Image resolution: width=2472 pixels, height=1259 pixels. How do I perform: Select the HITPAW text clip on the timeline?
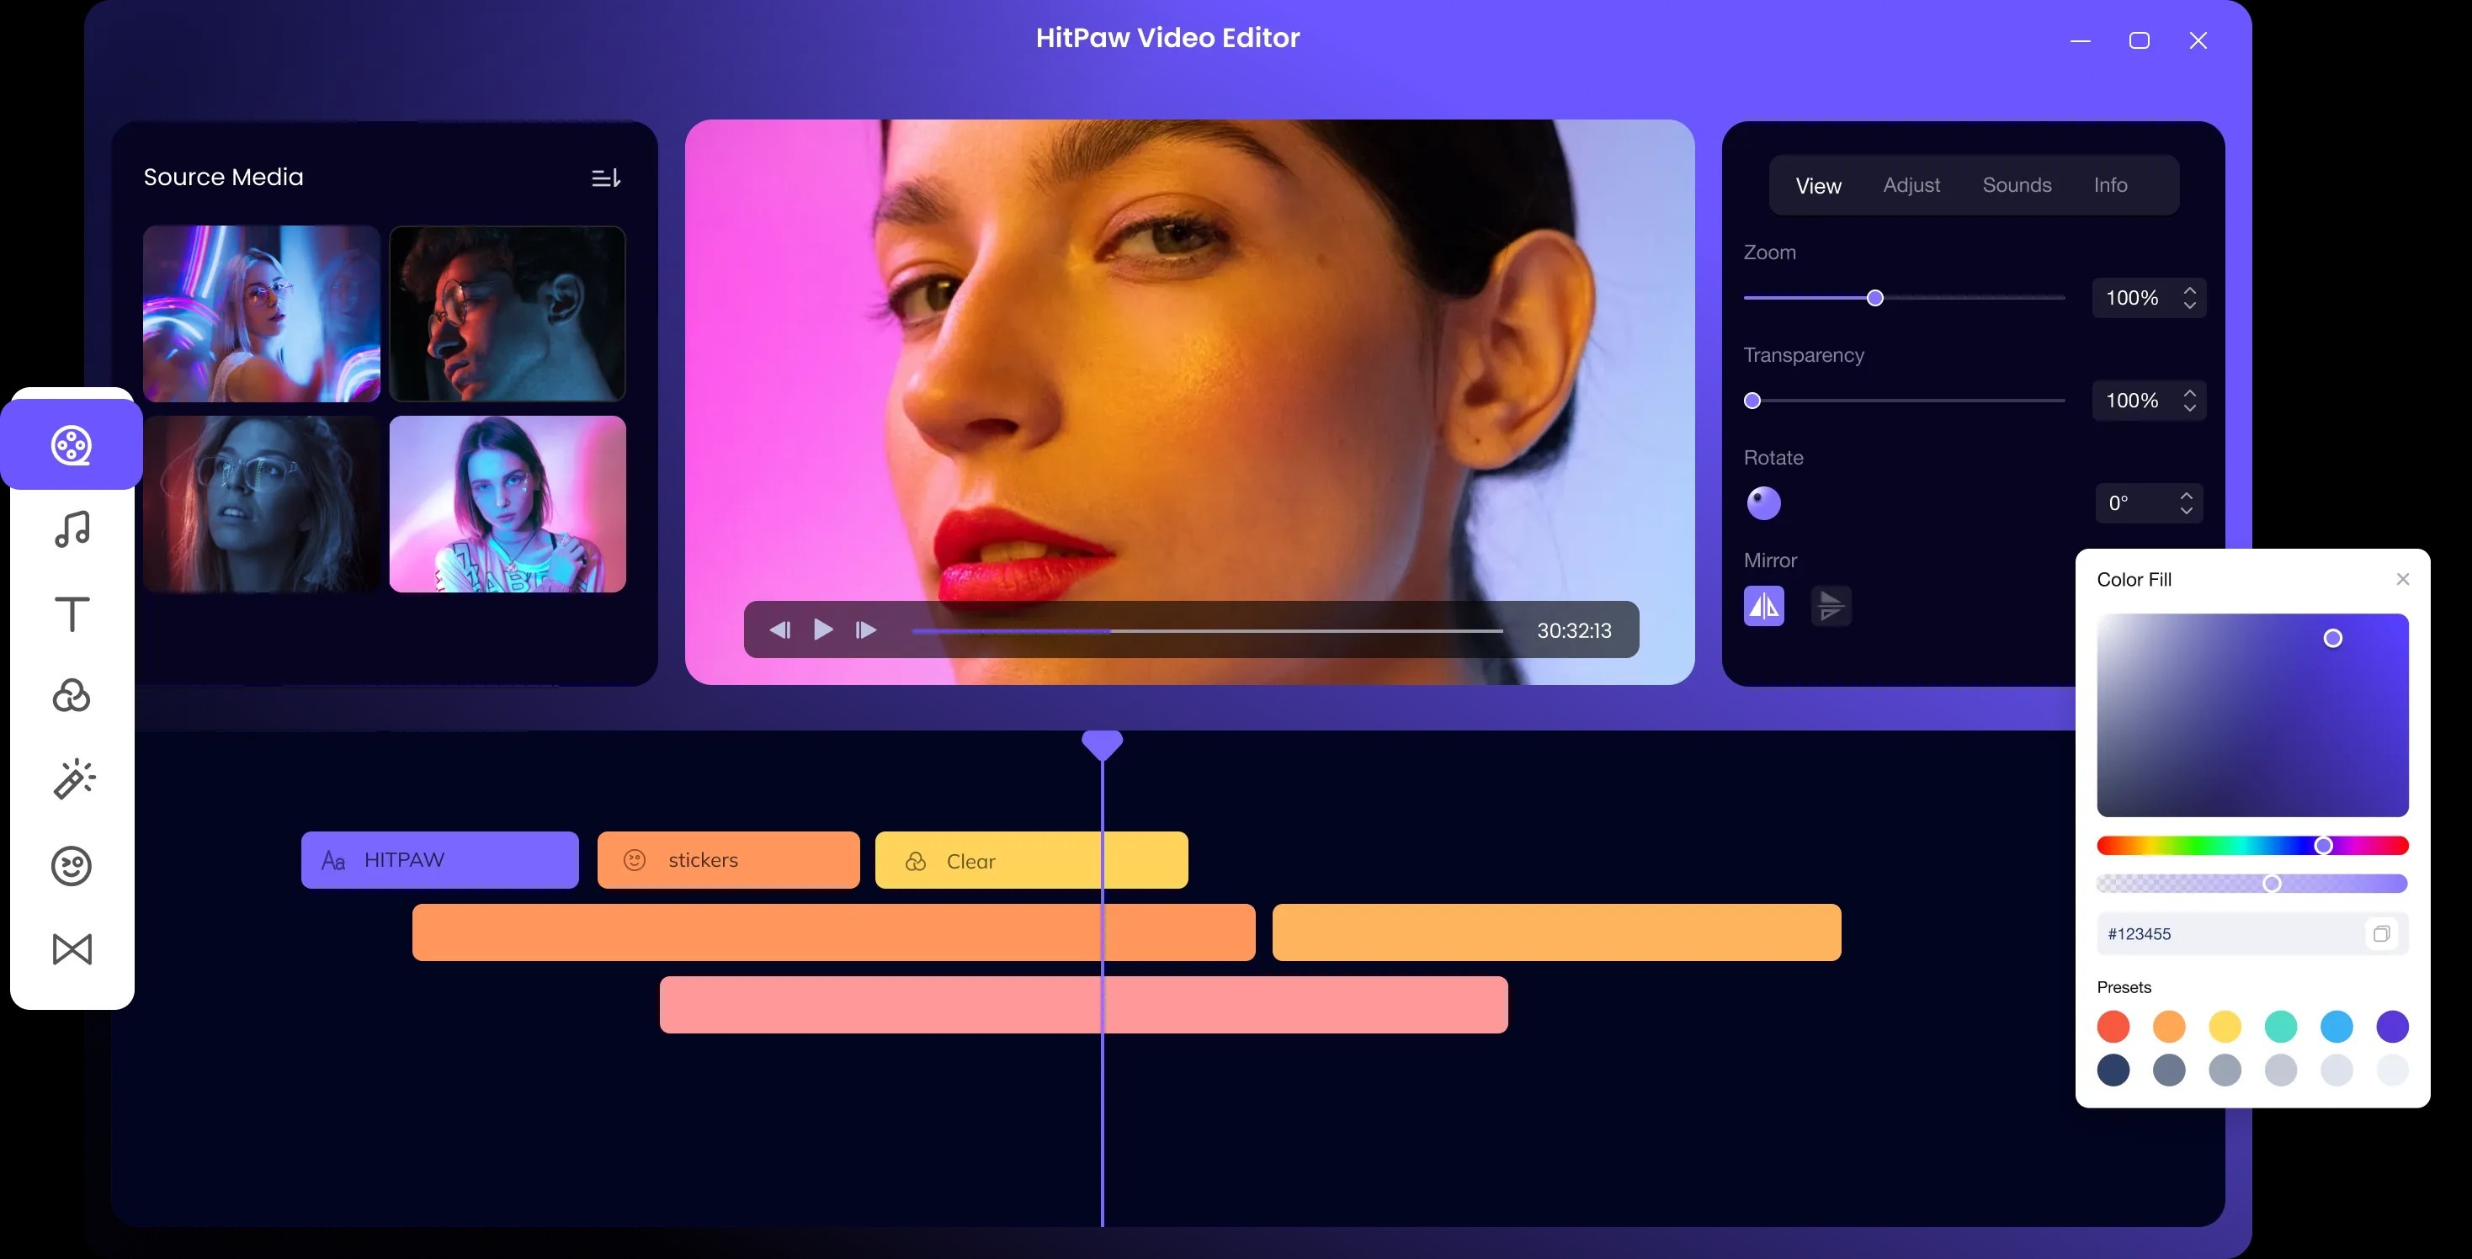pos(439,859)
